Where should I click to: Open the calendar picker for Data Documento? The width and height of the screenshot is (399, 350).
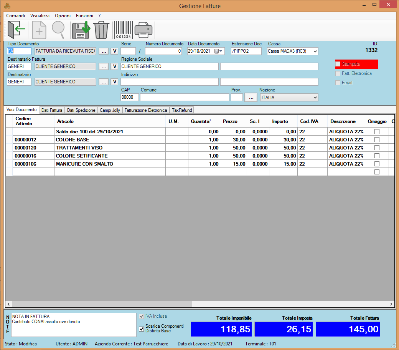click(x=218, y=51)
